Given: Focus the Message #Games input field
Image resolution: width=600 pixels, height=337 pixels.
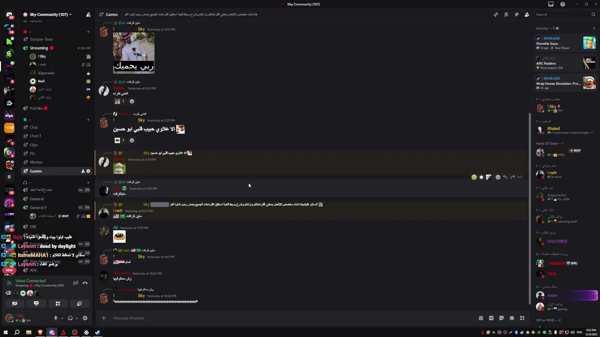Looking at the screenshot, I should pyautogui.click(x=291, y=318).
